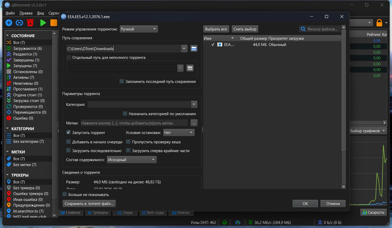This screenshot has width=392, height=228.
Task: Switch to the Трекеры tab
Action: tap(98, 213)
